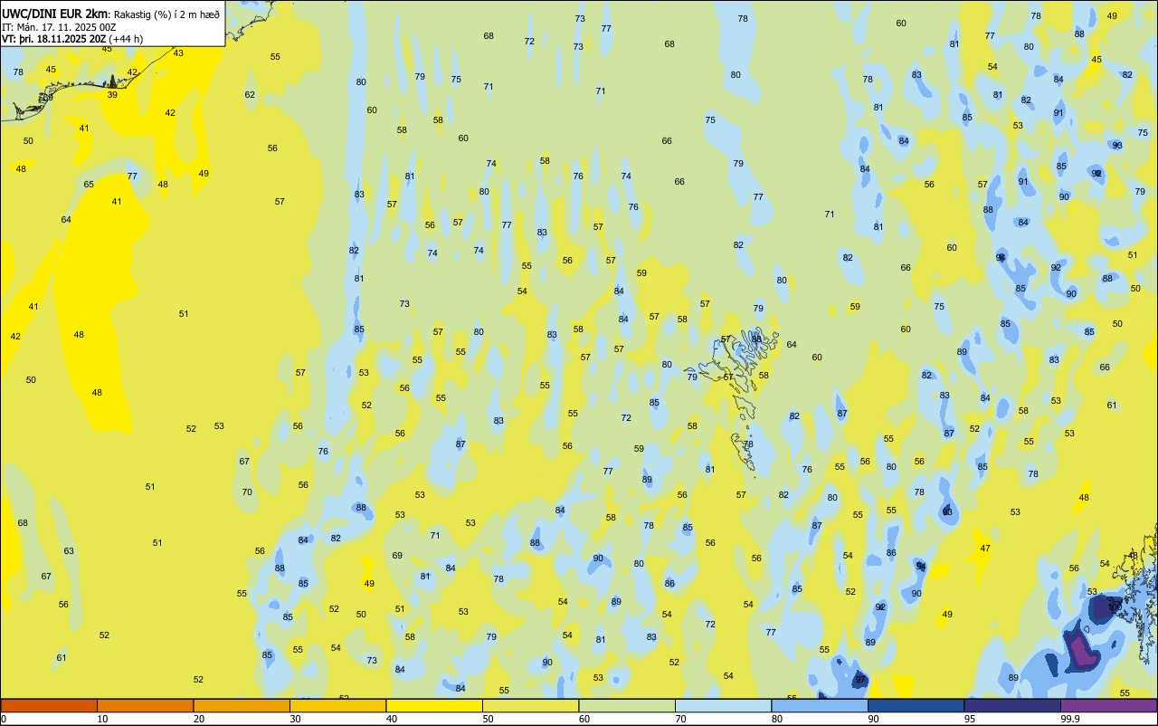Image resolution: width=1158 pixels, height=726 pixels.
Task: Click the 'UWC/DINI EUR 2km' title text
Action: 54,14
